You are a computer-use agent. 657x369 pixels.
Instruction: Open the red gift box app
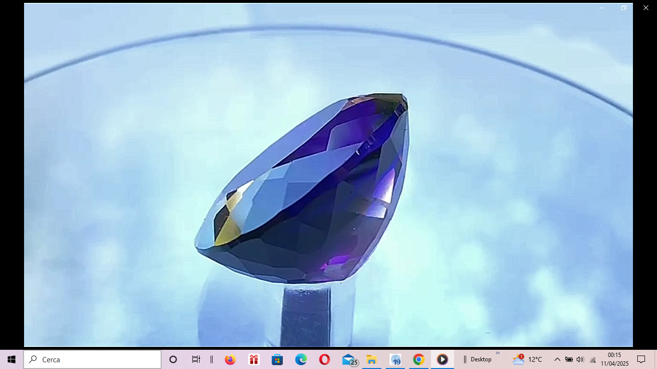[x=253, y=359]
